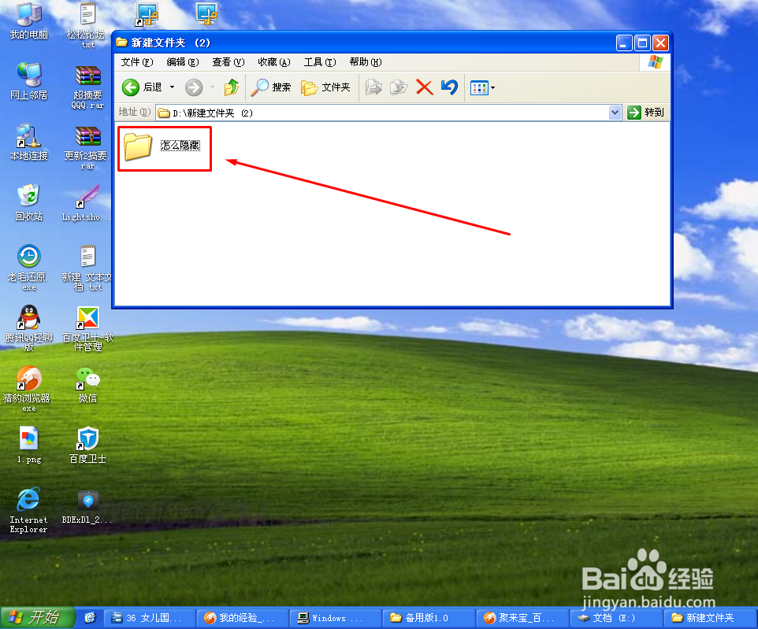Select 1.png image file icon

tap(28, 446)
